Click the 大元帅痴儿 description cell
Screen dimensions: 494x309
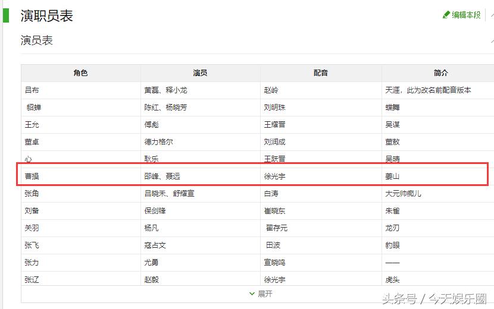438,194
